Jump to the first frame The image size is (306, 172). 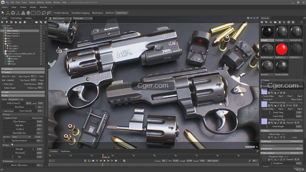pyautogui.click(x=93, y=161)
